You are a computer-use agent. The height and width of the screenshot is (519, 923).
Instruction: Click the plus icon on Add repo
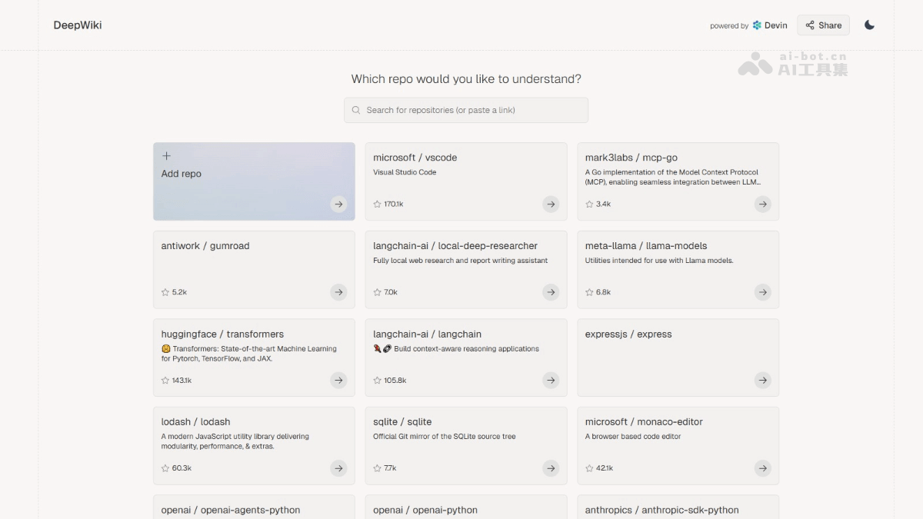click(166, 156)
